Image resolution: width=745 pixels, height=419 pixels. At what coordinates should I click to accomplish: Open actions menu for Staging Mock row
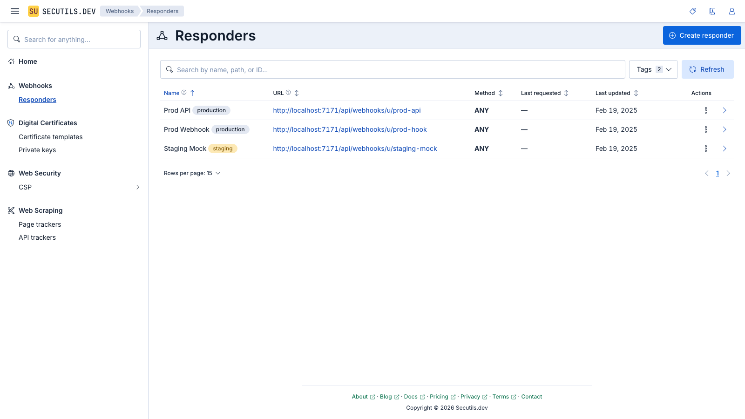point(706,149)
